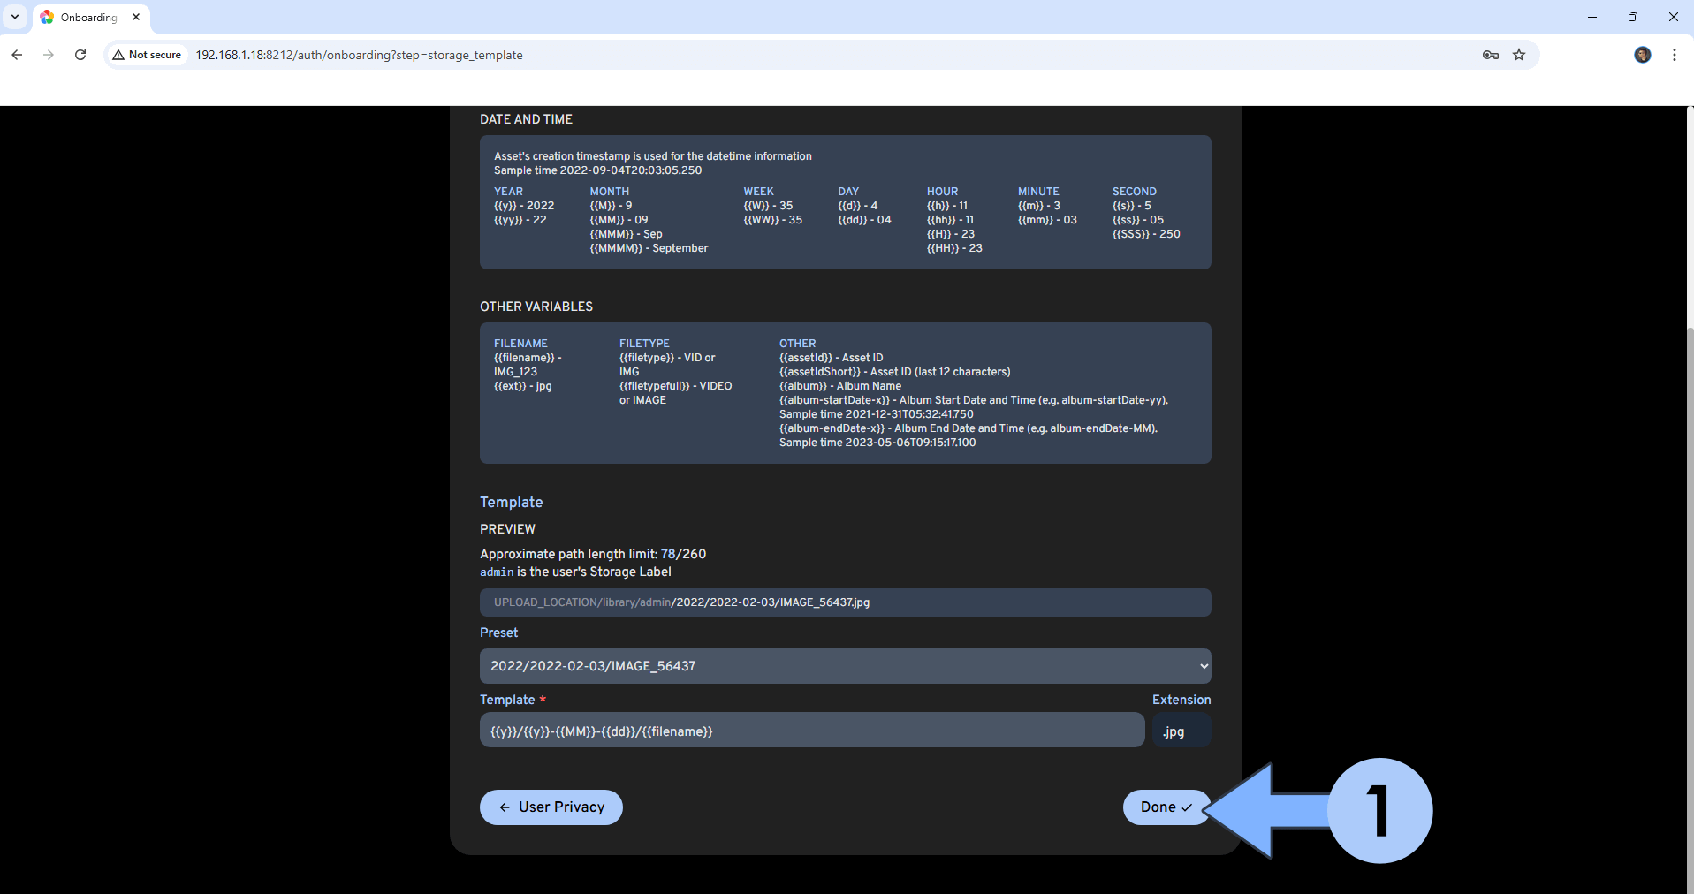Viewport: 1694px width, 894px height.
Task: Click the '{{SSS}} - 250' second variable
Action: coord(1146,234)
